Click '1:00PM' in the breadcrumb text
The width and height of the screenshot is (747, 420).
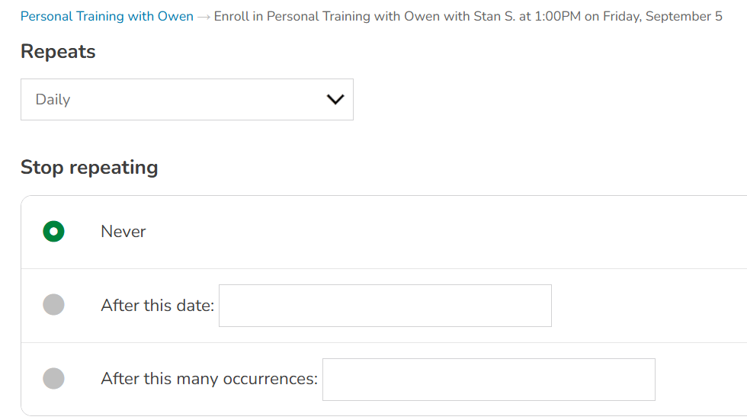pyautogui.click(x=556, y=16)
